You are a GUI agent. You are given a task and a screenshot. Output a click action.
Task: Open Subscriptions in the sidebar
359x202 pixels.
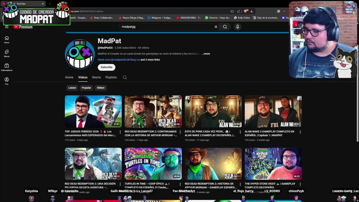7,67
